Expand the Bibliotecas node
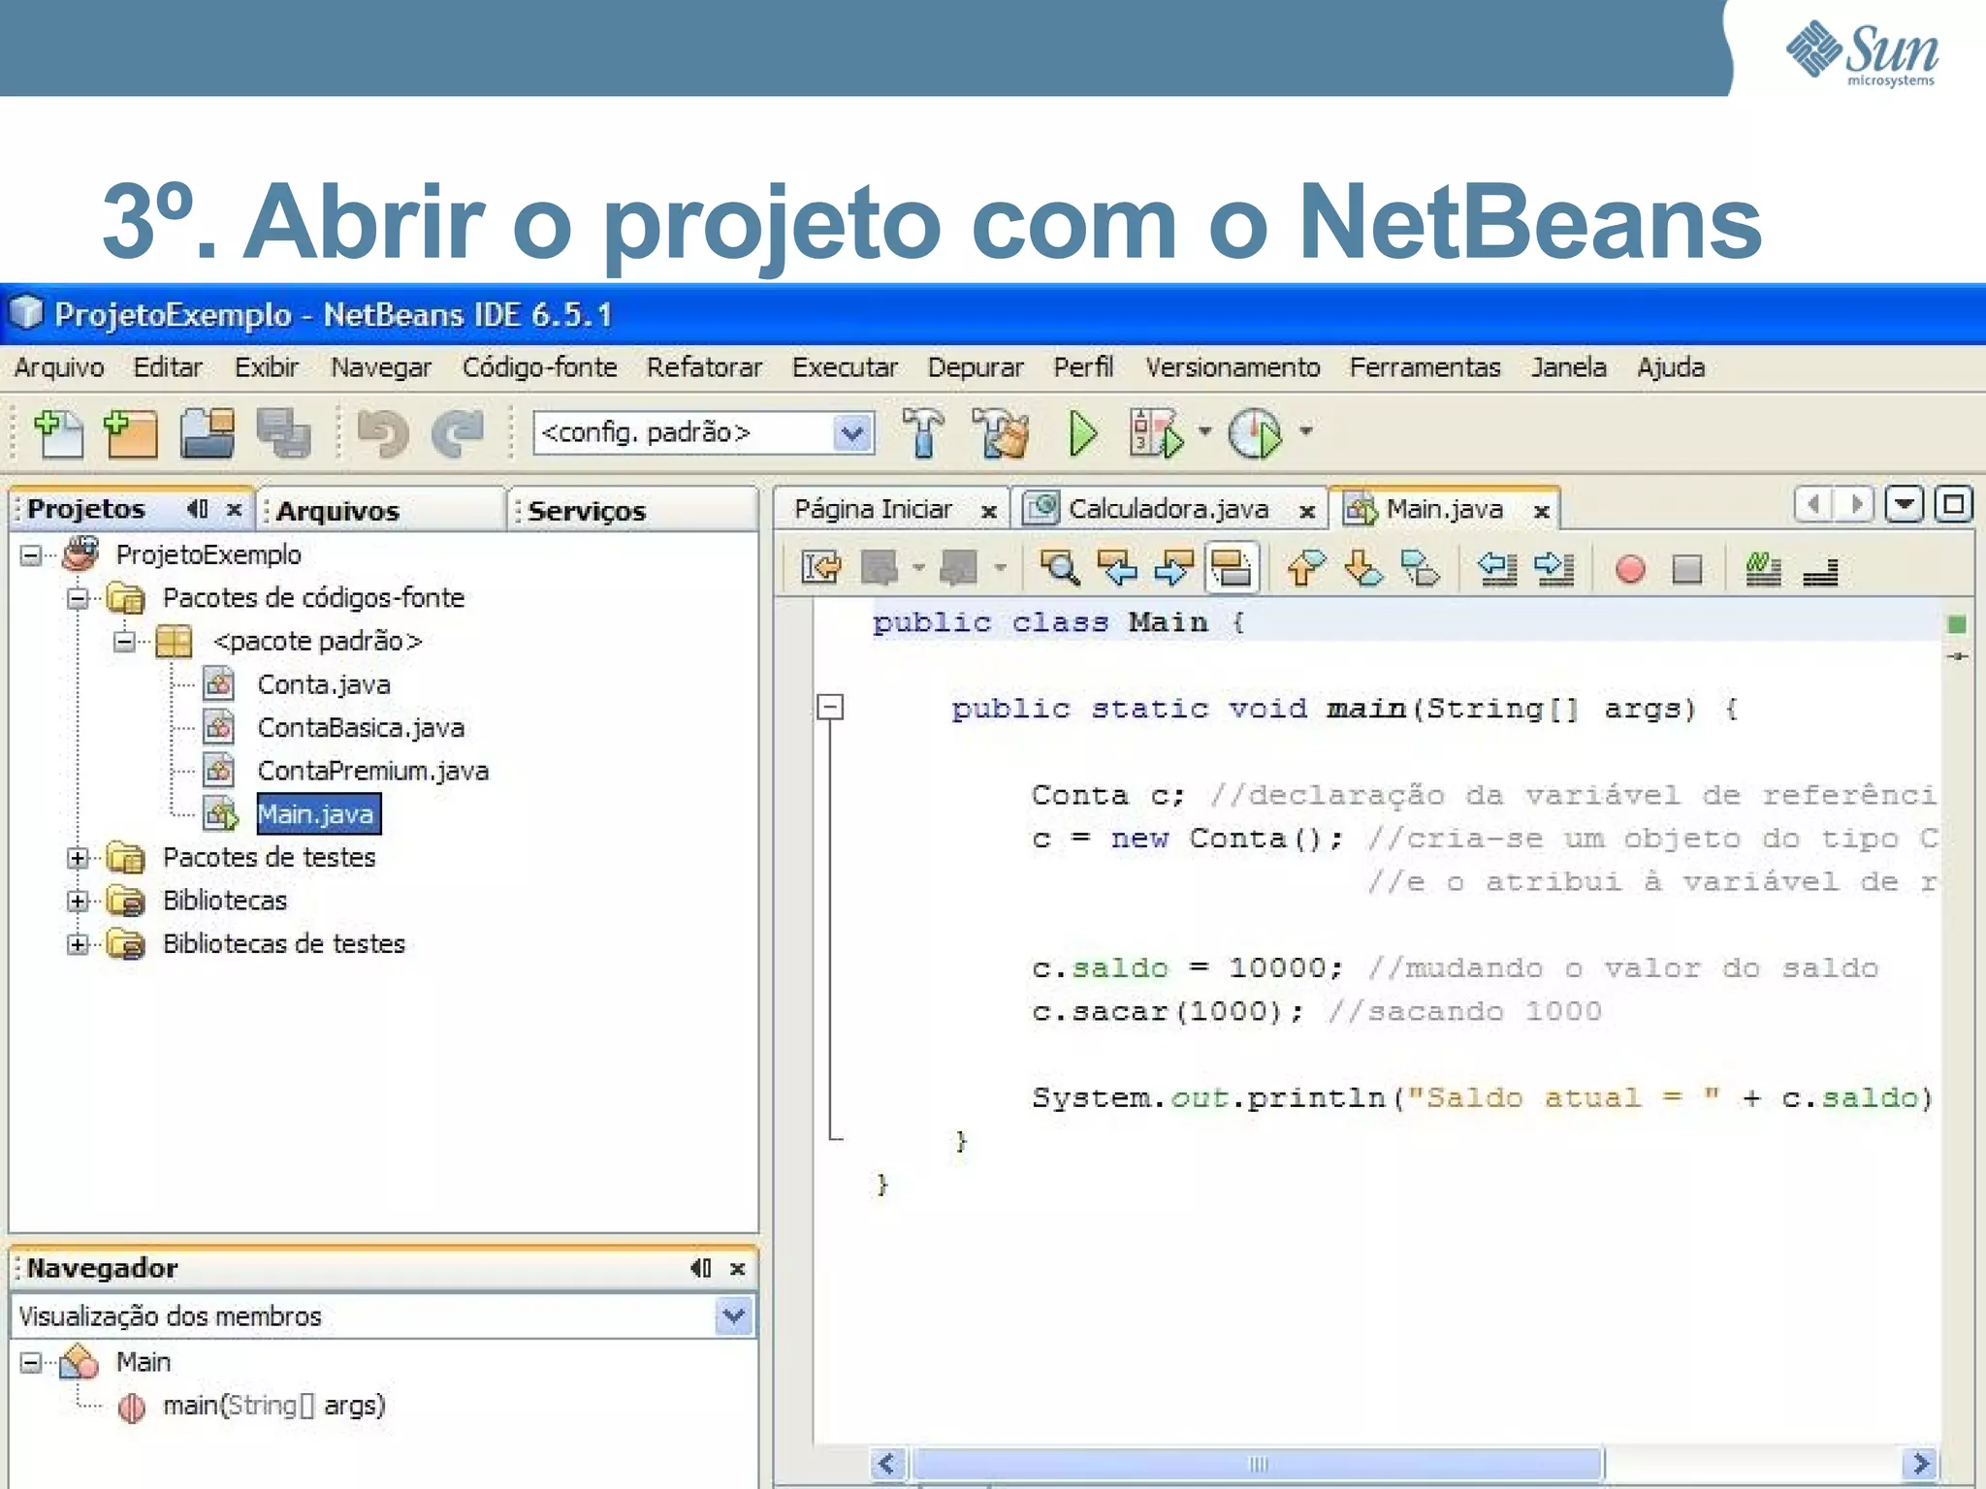This screenshot has height=1489, width=1986. coord(78,901)
